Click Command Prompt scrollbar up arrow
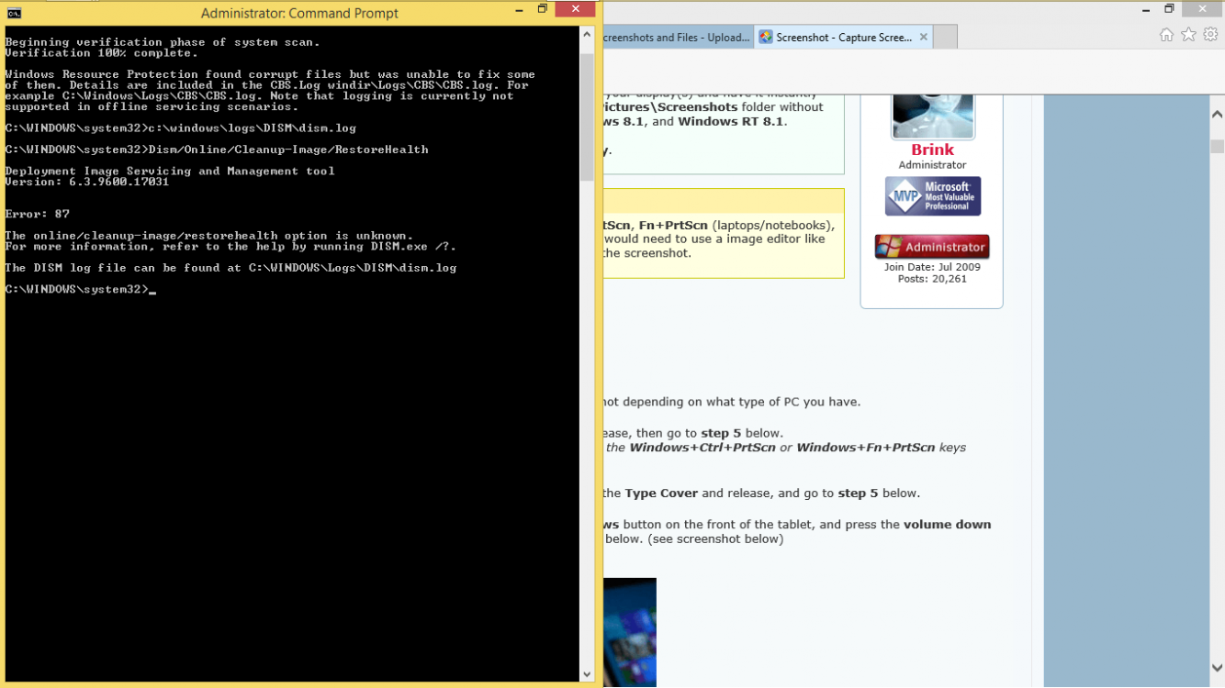The width and height of the screenshot is (1225, 688). (x=588, y=34)
